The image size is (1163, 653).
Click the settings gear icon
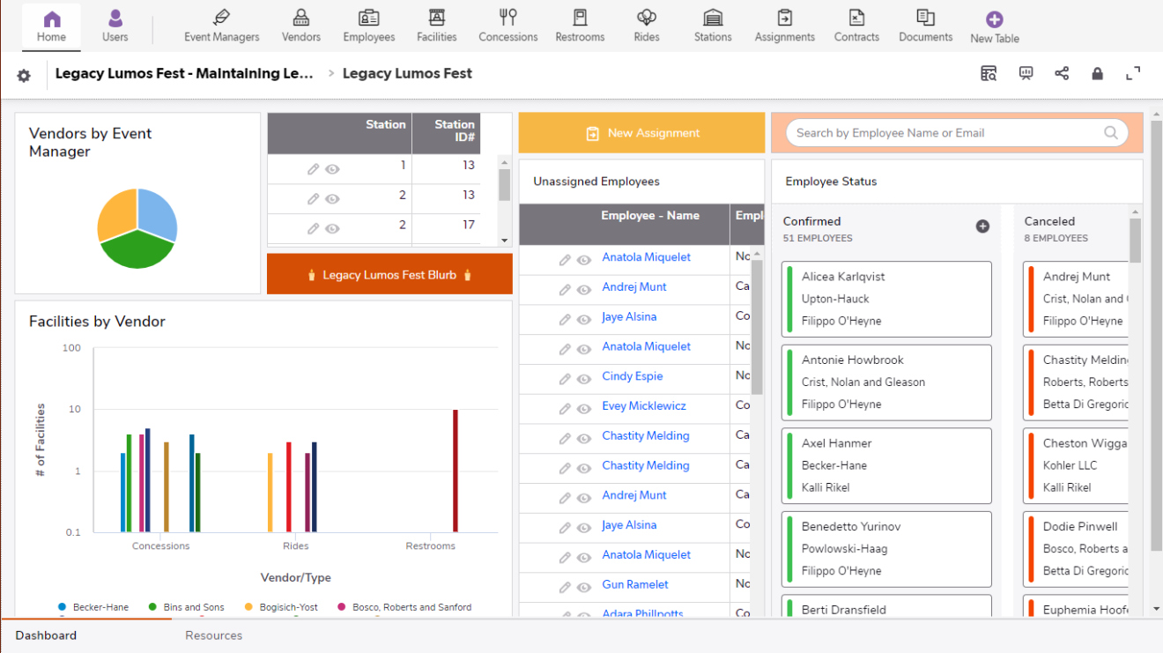point(24,76)
